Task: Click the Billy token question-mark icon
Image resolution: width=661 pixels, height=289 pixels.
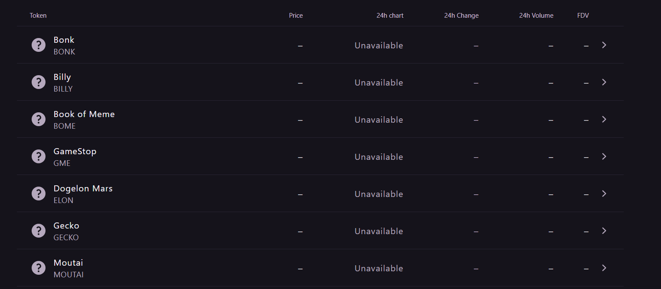Action: tap(39, 82)
